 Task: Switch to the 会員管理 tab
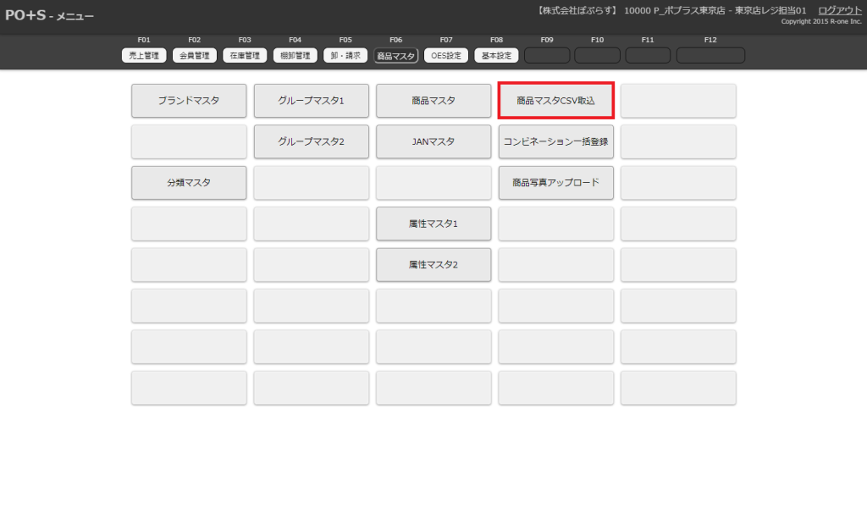(195, 56)
